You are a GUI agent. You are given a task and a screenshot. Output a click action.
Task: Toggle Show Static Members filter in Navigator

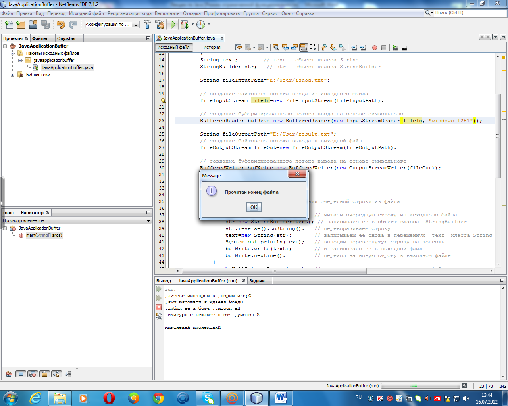[33, 374]
